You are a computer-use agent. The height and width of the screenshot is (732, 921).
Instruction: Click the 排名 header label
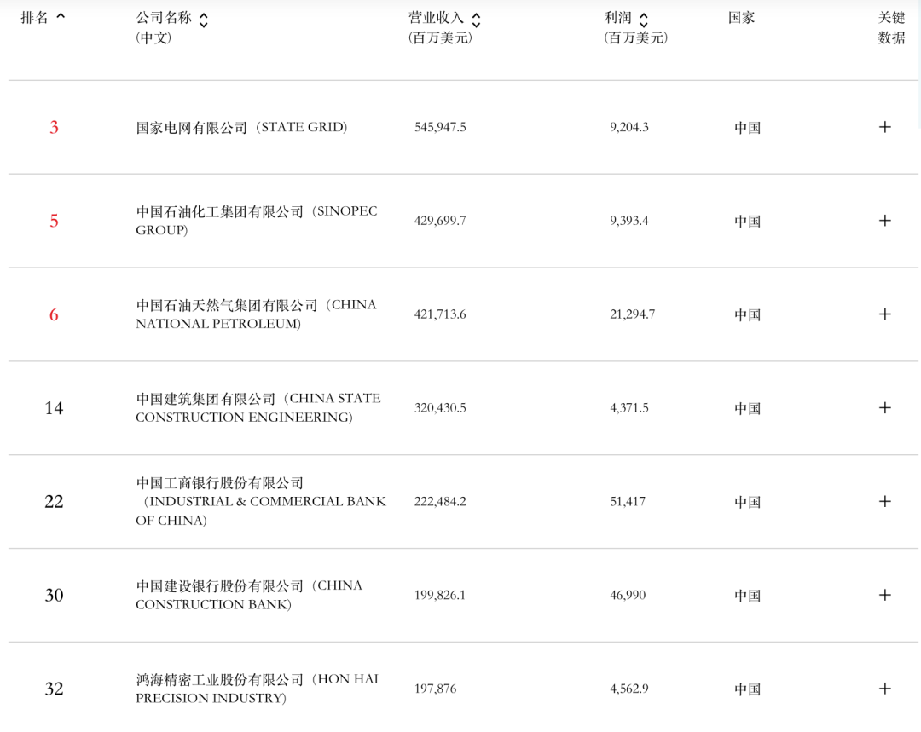(x=34, y=18)
